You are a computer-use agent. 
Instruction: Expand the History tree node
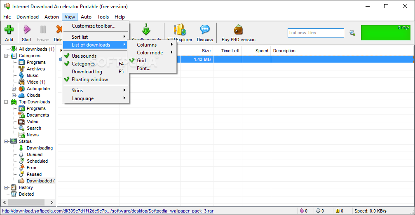(x=6, y=188)
